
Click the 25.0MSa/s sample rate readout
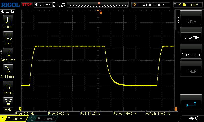(60, 3)
